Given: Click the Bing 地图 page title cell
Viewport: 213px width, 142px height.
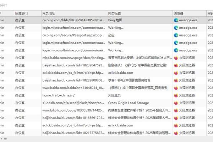Looking at the screenshot, I should [x=140, y=20].
